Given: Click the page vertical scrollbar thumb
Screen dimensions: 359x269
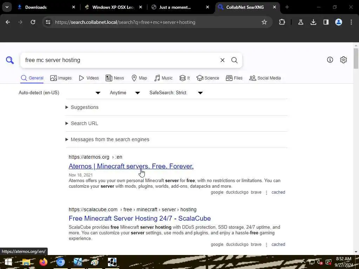Looking at the screenshot, I should (356, 58).
